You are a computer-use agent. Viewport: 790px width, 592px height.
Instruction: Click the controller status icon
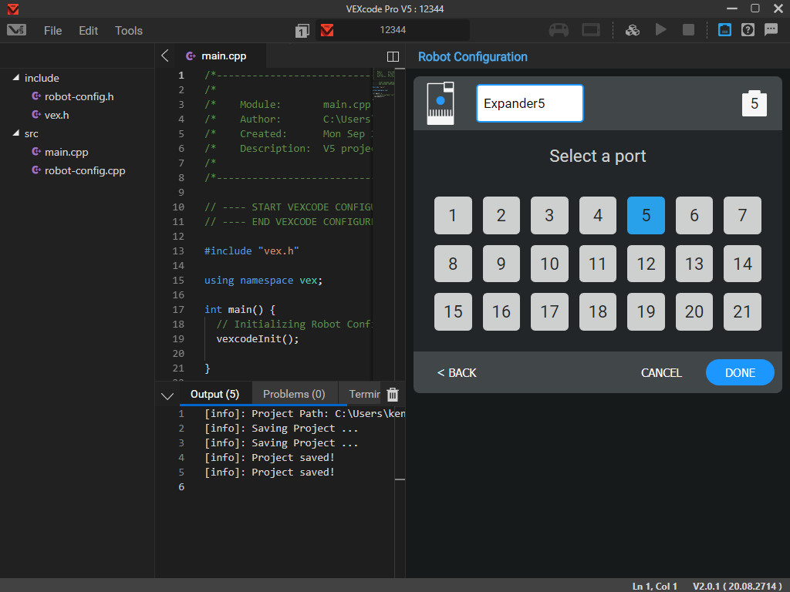tap(559, 30)
